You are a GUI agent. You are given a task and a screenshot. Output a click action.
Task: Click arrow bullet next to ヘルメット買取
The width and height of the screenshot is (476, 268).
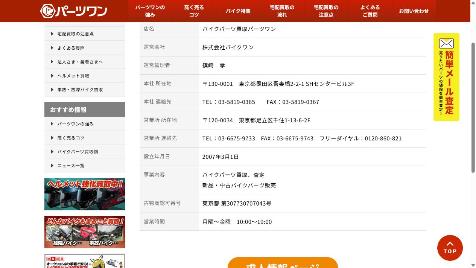[52, 76]
